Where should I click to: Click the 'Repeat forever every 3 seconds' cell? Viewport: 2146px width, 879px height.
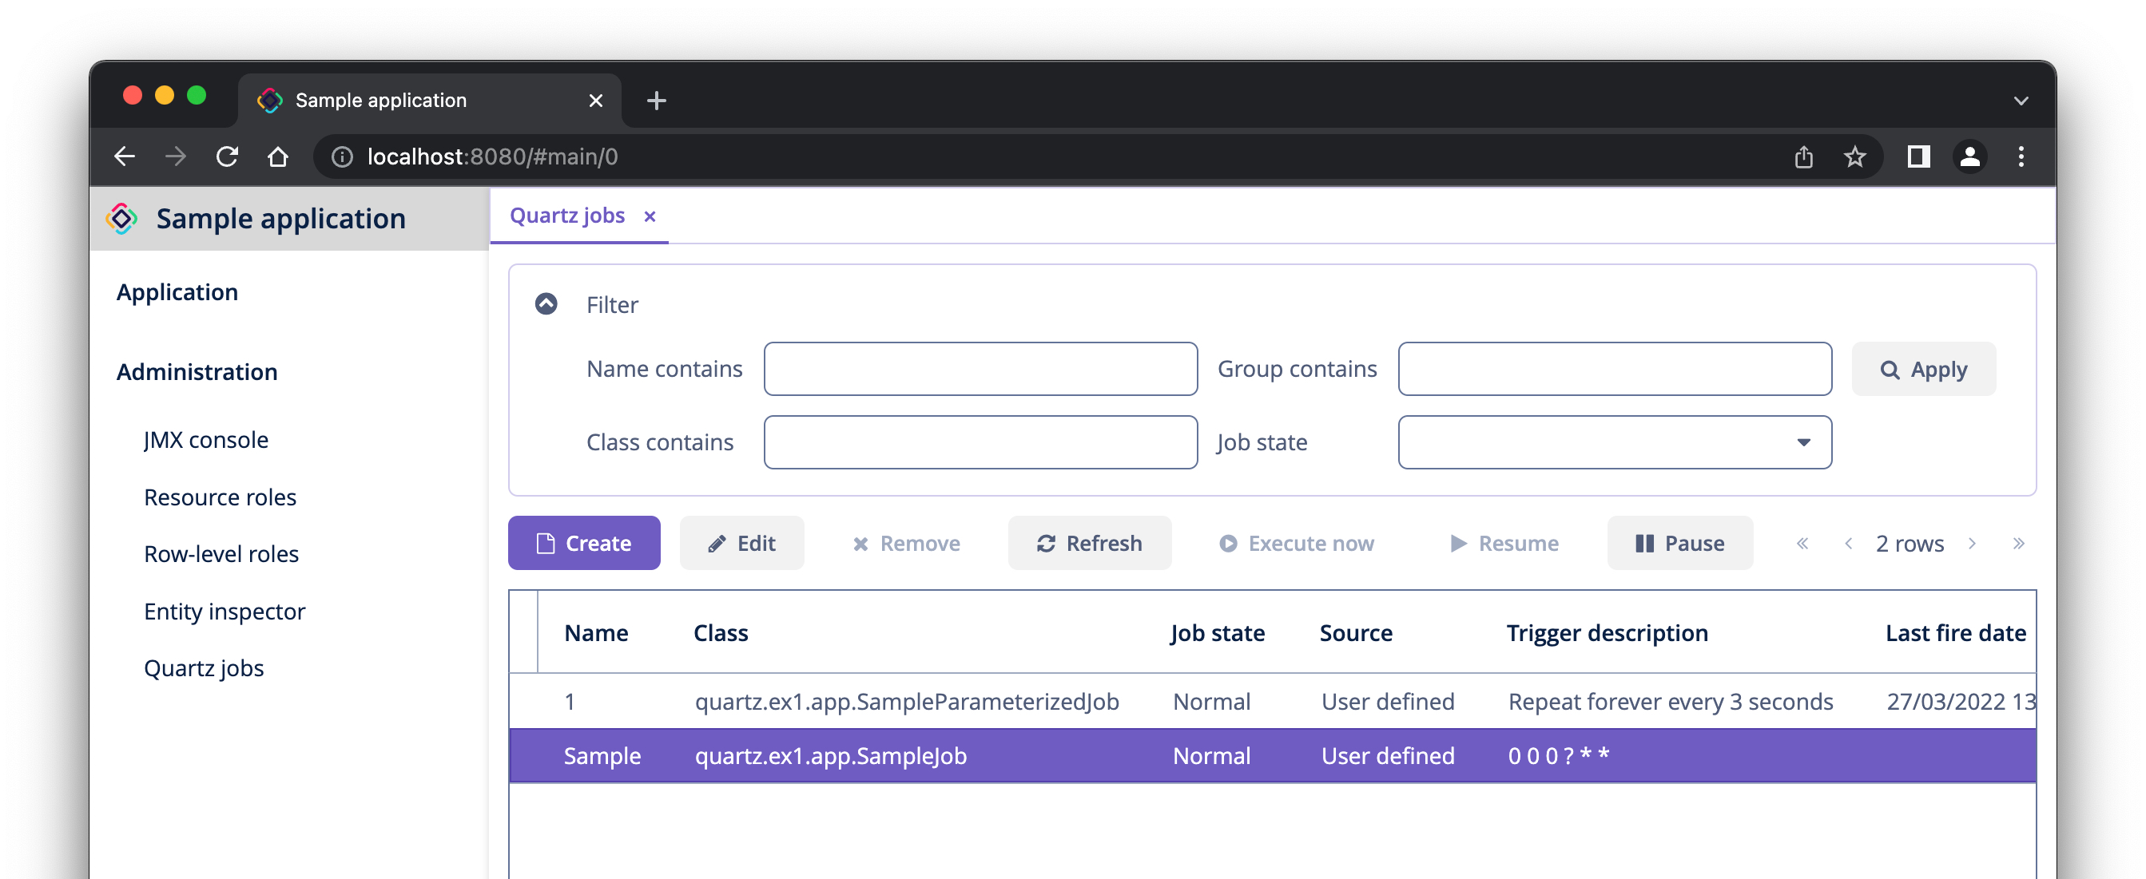[1671, 702]
